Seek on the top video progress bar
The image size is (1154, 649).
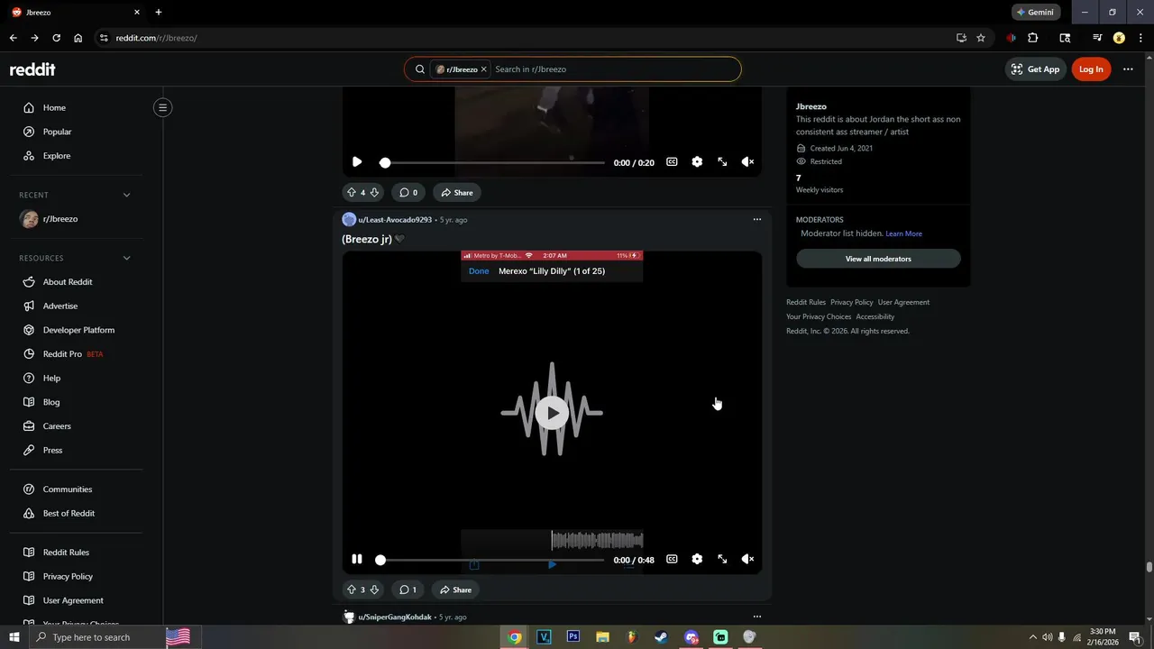pos(494,163)
